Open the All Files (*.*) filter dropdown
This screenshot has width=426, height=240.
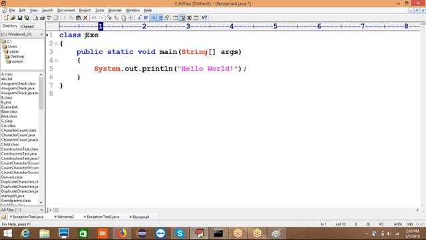[41, 210]
